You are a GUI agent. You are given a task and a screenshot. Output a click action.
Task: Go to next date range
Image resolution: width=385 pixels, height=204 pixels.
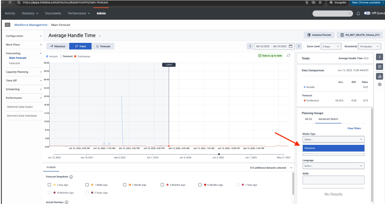pyautogui.click(x=299, y=46)
